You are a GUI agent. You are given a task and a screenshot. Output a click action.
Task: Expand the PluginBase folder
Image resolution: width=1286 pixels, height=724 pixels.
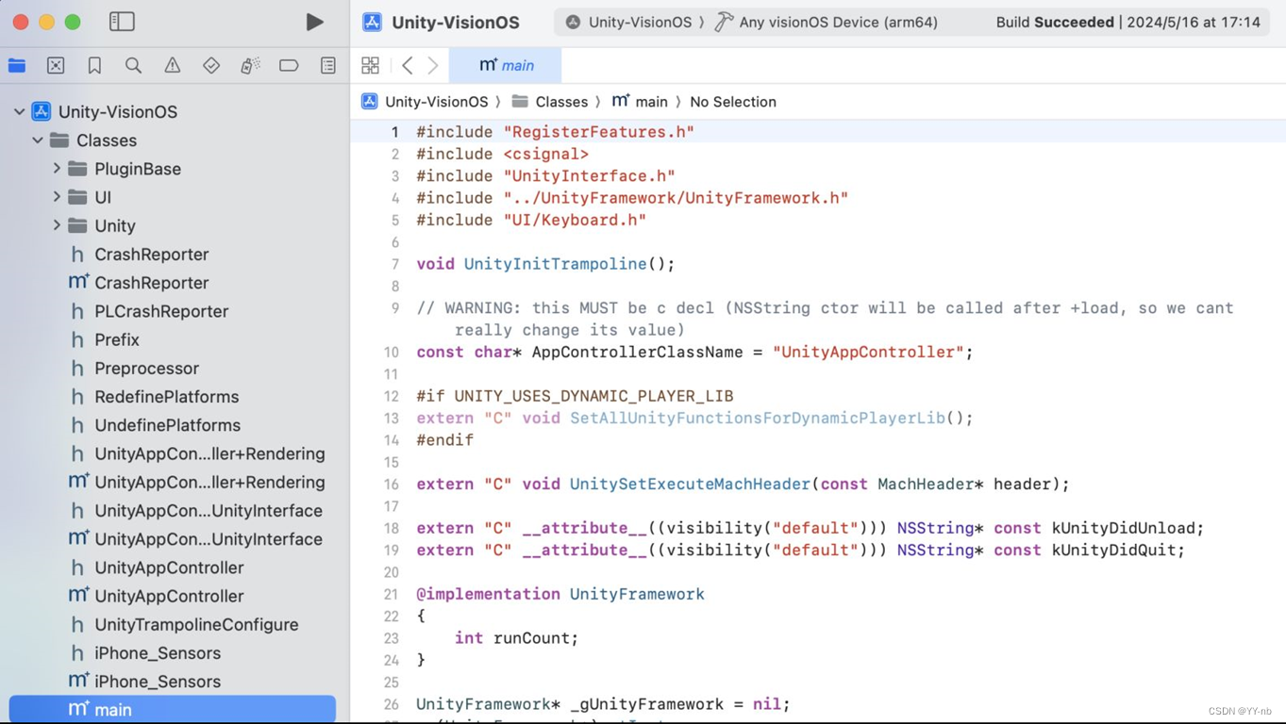pos(57,169)
